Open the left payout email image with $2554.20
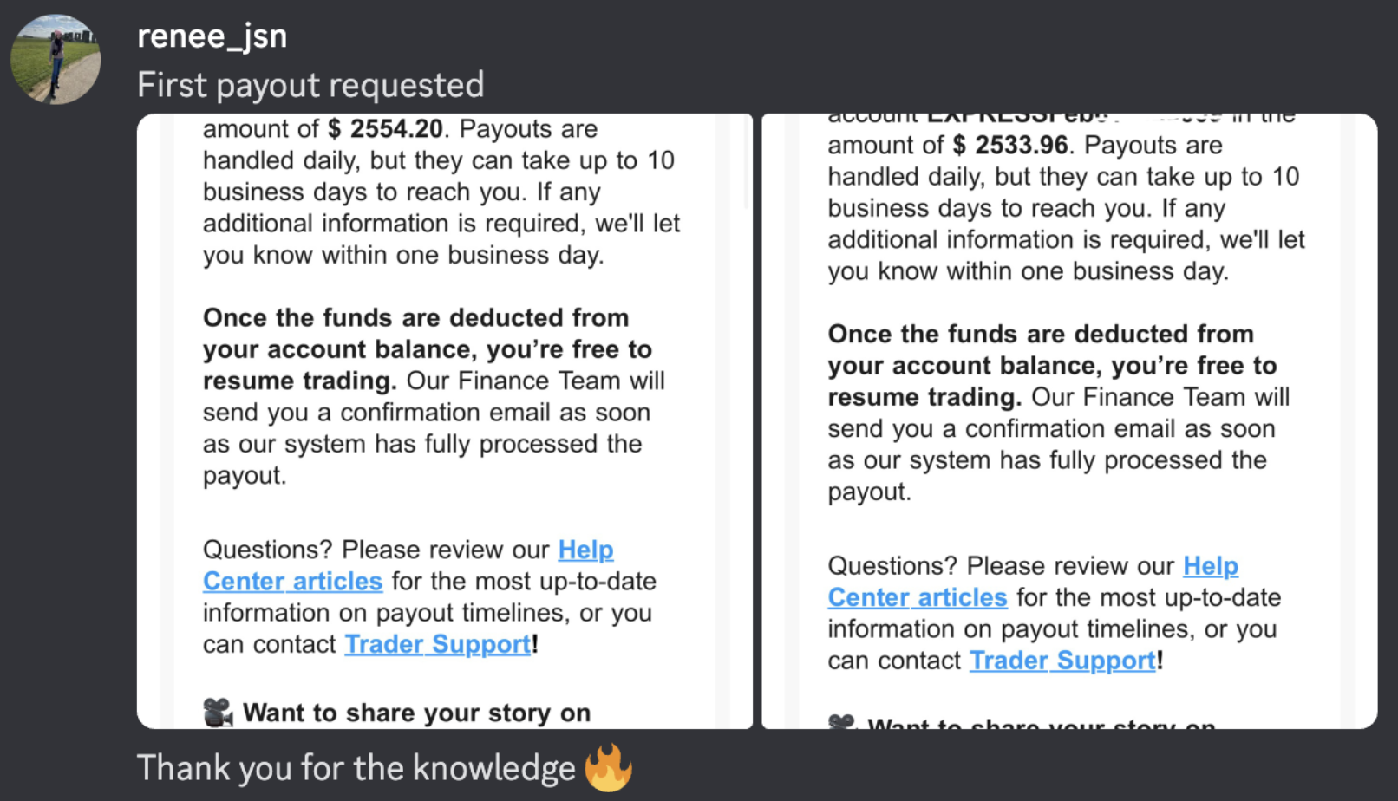The image size is (1398, 801). tap(445, 420)
